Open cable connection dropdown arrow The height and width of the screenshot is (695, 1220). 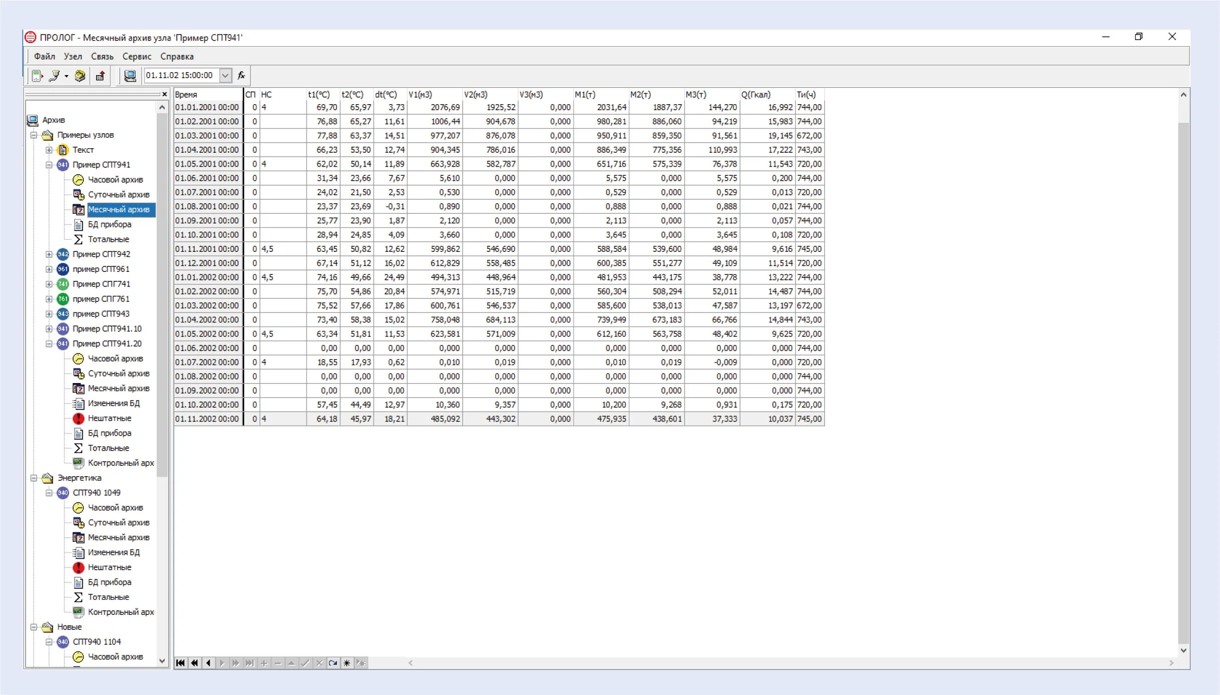66,76
